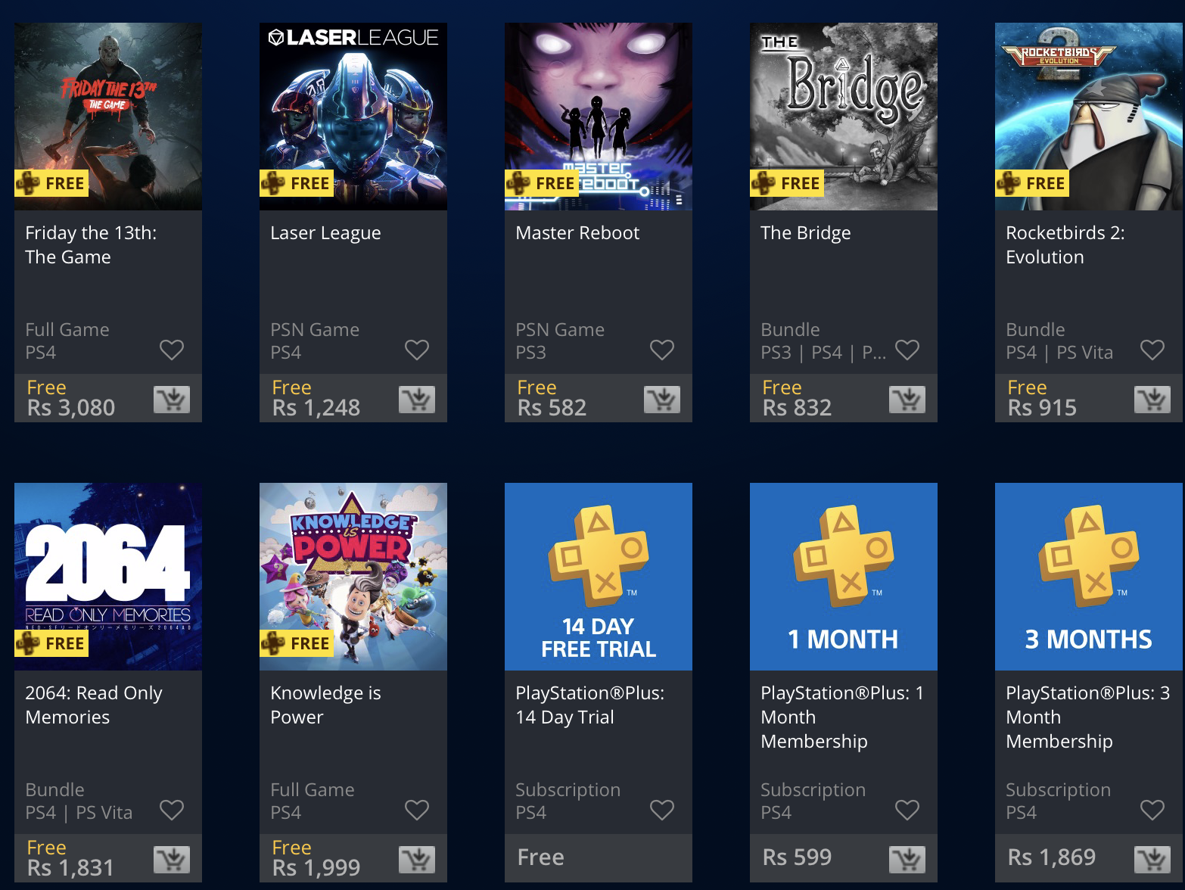This screenshot has height=890, width=1185.
Task: Open 2064 Read Only Memories cover art
Action: (x=108, y=577)
